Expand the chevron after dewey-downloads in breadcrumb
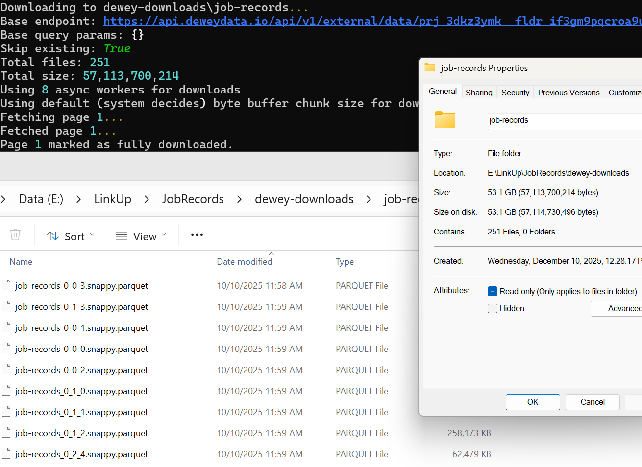The image size is (642, 467). click(369, 199)
